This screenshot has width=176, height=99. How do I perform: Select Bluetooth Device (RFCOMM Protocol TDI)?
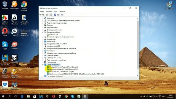[x=64, y=69]
